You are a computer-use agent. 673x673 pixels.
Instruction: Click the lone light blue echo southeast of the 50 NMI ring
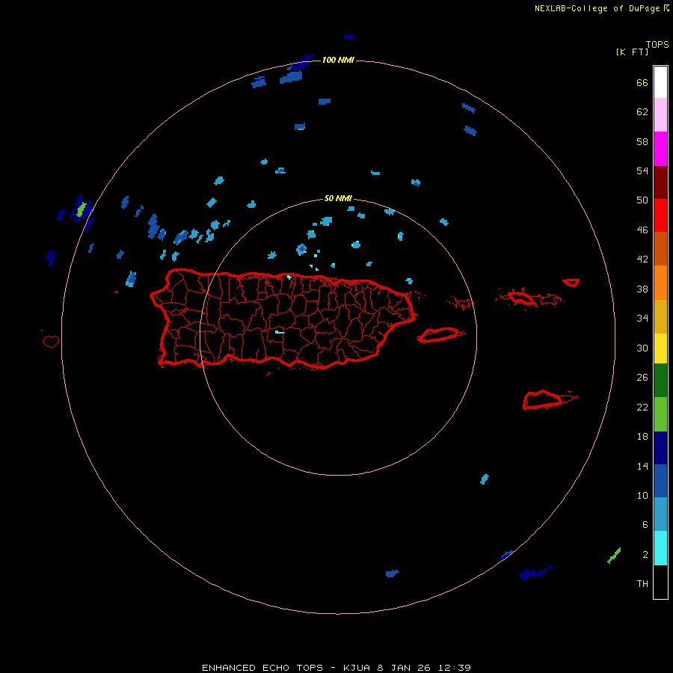click(x=485, y=479)
